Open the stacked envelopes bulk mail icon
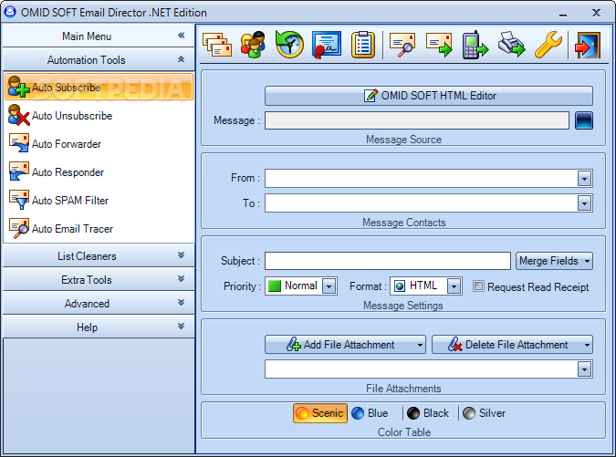The image size is (616, 457). tap(217, 45)
